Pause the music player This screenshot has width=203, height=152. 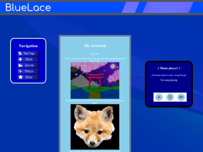point(170,97)
